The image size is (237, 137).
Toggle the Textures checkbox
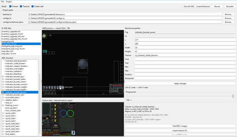click(21, 6)
